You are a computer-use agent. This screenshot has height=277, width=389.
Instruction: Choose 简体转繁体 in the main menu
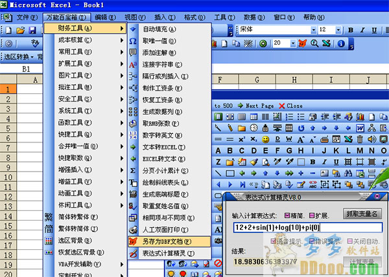(85, 217)
